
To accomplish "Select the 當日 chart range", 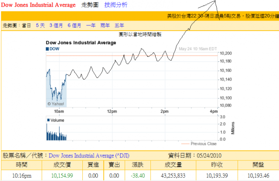I will pos(26,25).
